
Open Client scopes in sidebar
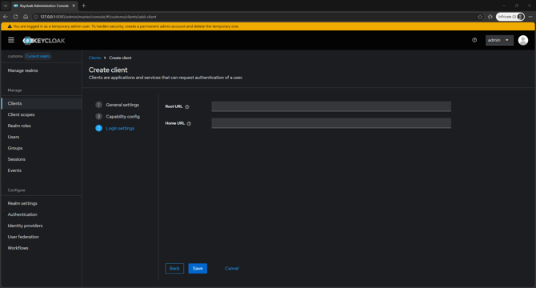pyautogui.click(x=21, y=114)
